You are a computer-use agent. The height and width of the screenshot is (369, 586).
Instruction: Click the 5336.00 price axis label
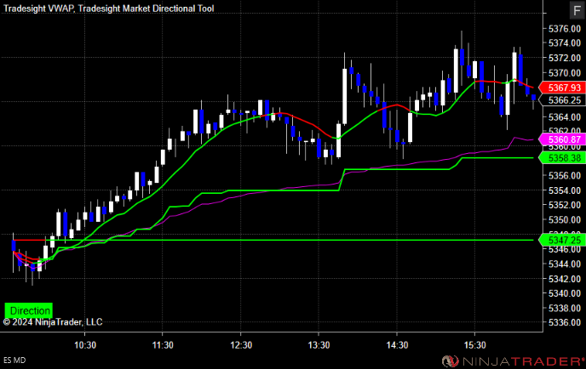(565, 322)
